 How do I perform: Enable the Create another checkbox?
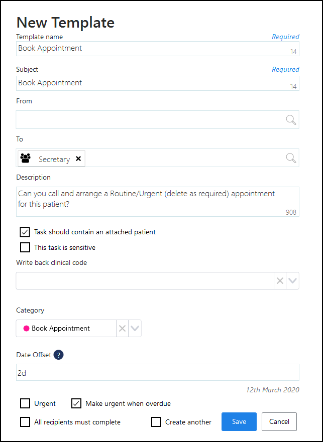[156, 422]
